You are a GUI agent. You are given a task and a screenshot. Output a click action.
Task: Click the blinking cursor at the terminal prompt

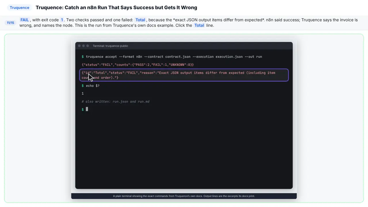87,109
